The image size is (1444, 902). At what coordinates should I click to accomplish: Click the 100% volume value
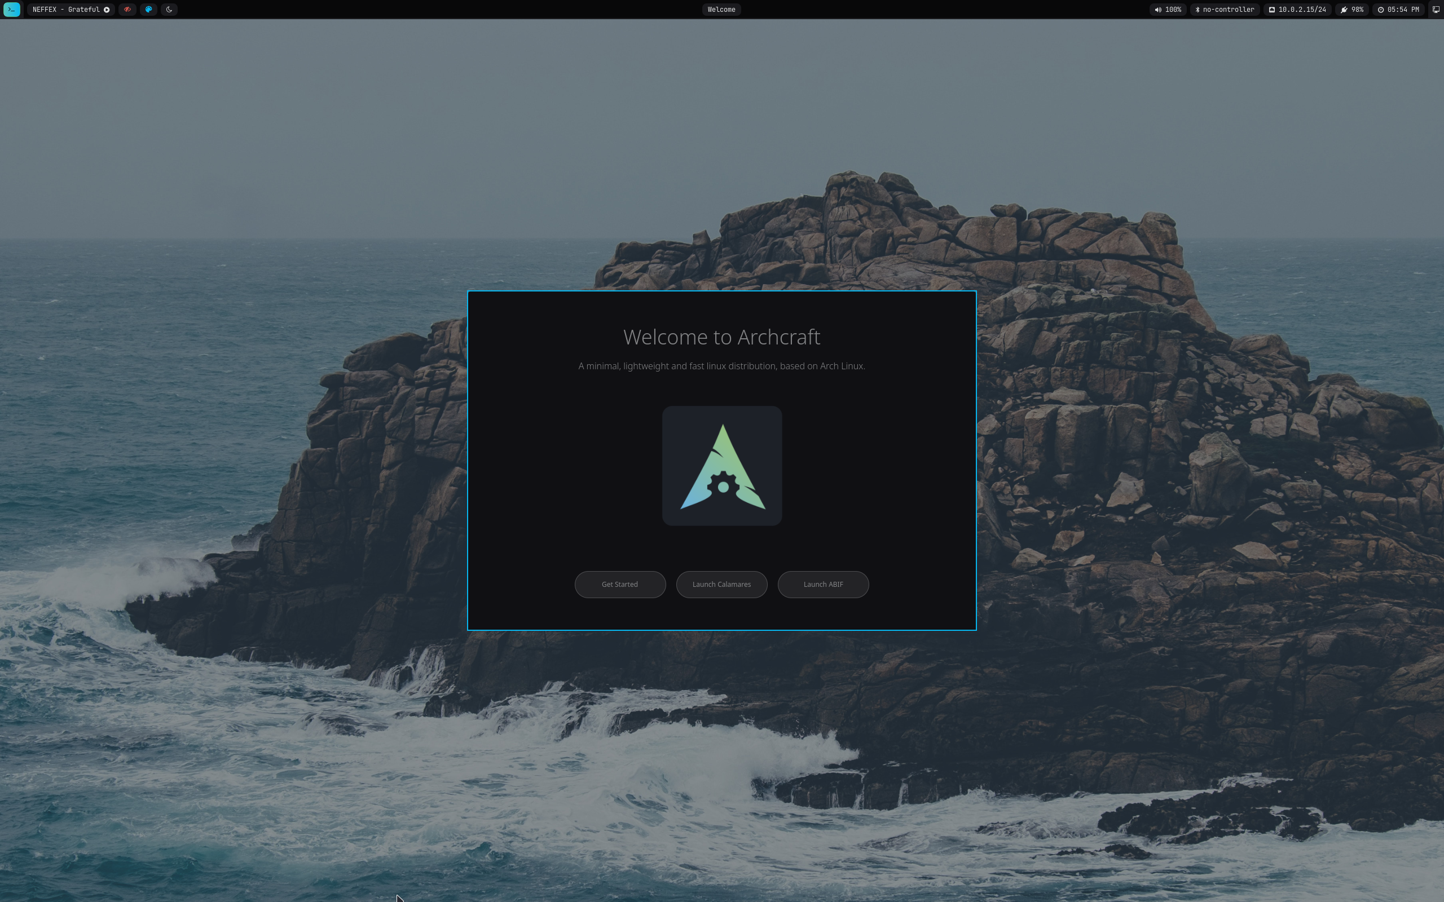(1173, 10)
